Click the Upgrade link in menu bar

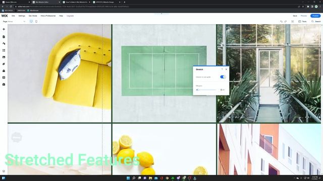[70, 16]
